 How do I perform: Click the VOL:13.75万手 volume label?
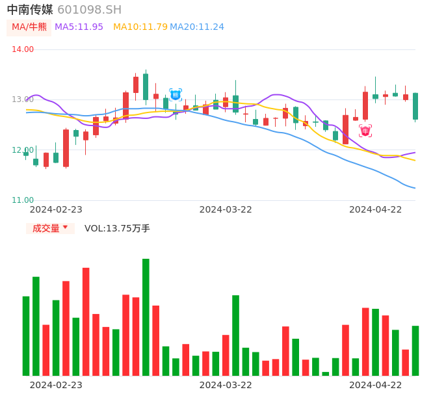click(x=117, y=228)
